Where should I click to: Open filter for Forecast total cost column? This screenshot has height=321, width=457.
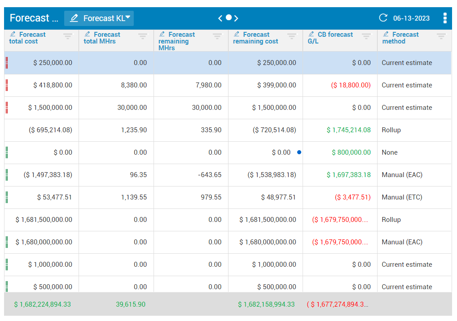point(68,36)
